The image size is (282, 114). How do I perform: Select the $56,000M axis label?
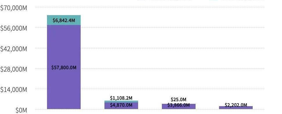click(14, 28)
